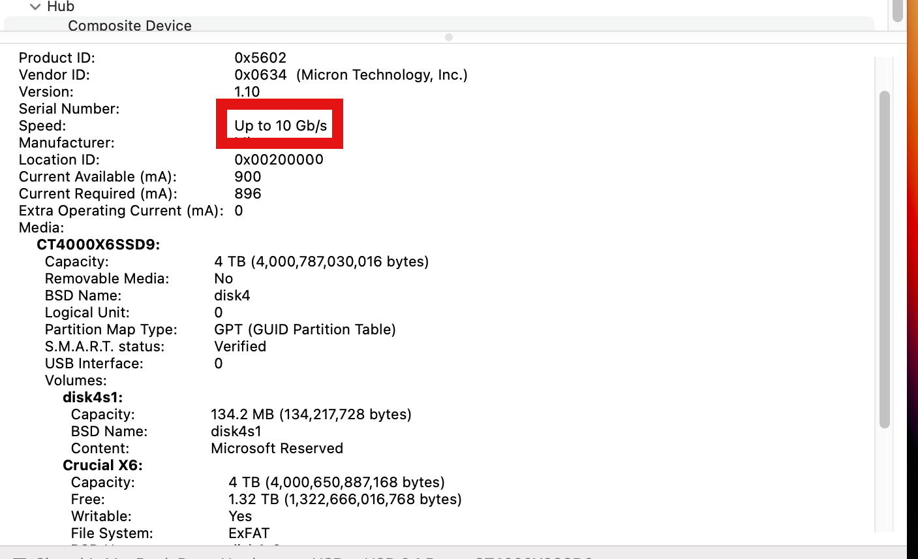Click the "Vendor ID:" label

point(54,75)
